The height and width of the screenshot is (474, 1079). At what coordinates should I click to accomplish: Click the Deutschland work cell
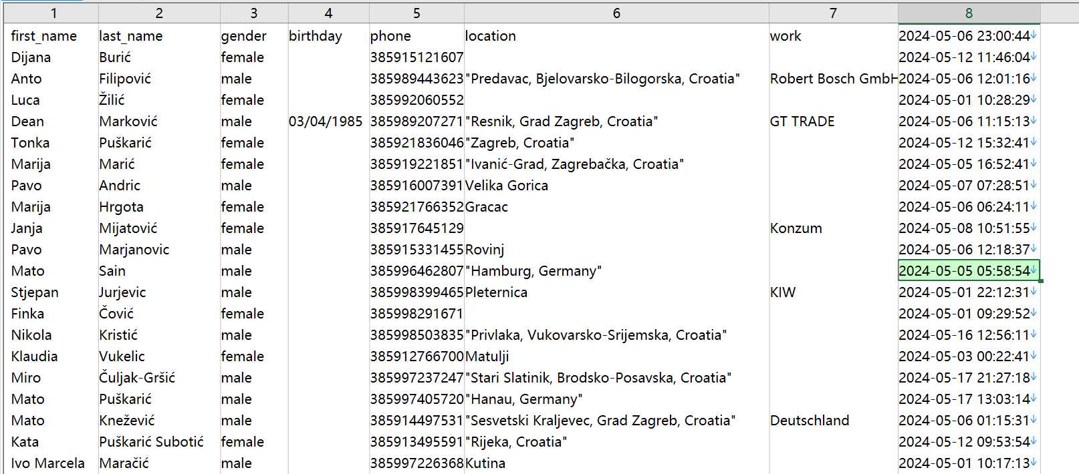click(x=833, y=421)
